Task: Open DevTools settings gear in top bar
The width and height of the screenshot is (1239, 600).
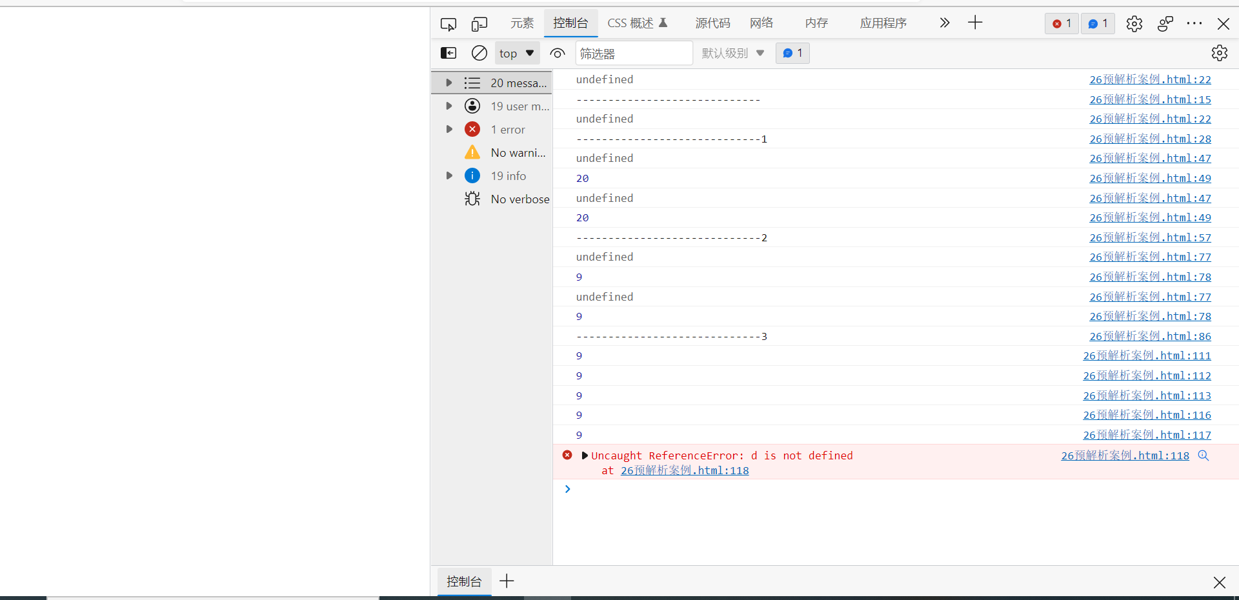Action: [1134, 24]
